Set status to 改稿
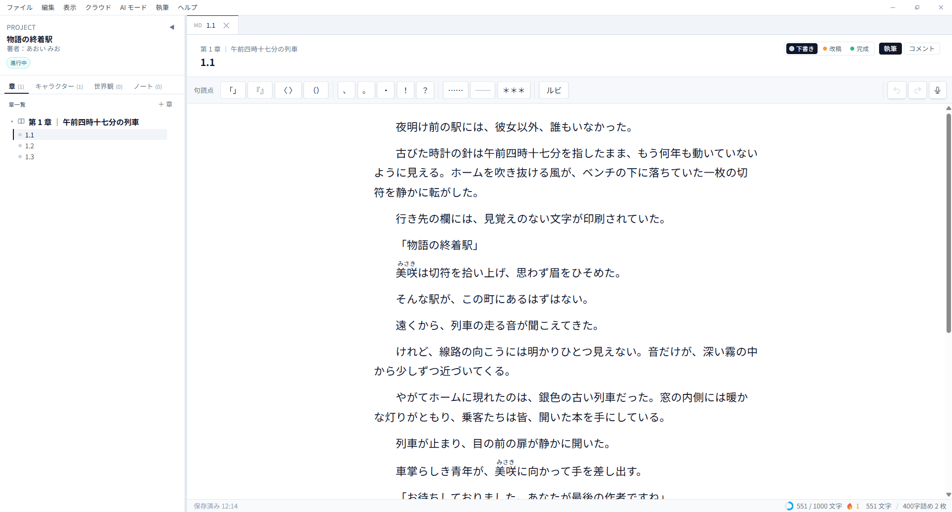This screenshot has width=952, height=512. [x=832, y=49]
